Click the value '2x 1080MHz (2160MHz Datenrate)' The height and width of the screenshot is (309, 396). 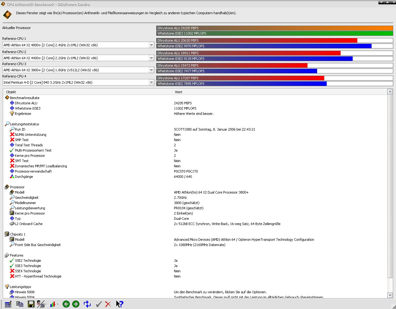point(200,245)
